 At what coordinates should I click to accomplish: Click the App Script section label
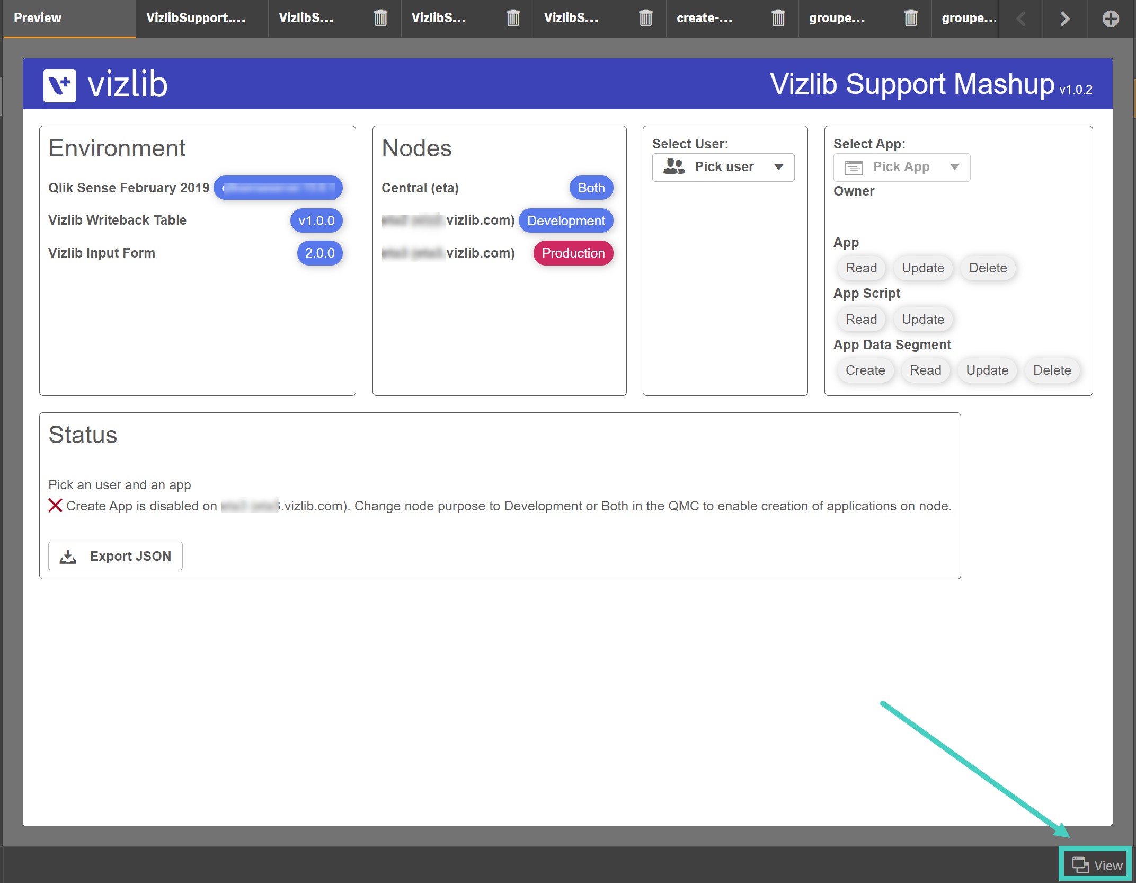tap(867, 293)
